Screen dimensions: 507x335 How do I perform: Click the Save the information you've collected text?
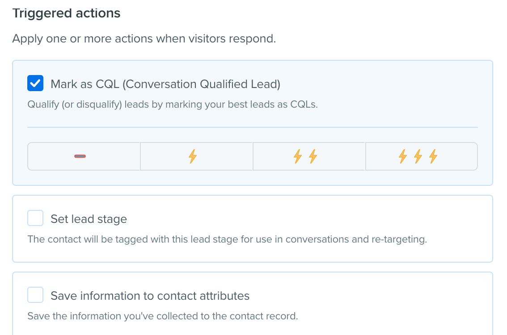(163, 316)
